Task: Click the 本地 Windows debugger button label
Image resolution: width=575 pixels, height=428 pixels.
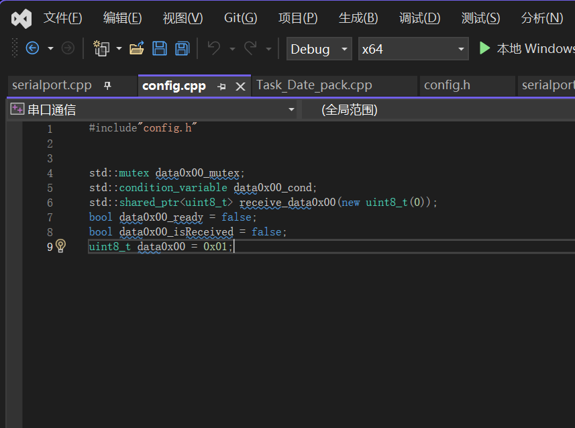Action: pos(536,48)
